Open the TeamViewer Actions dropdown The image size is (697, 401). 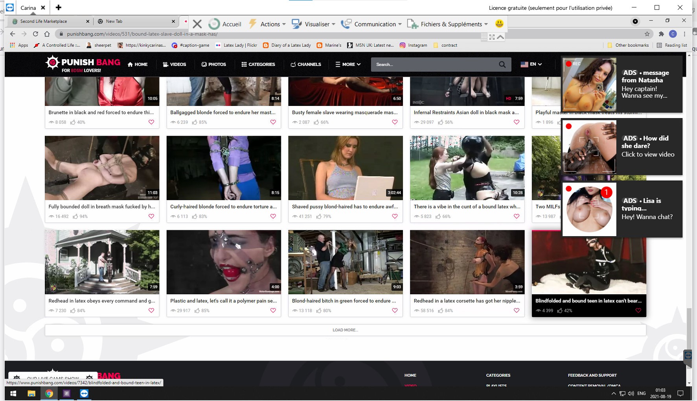270,24
